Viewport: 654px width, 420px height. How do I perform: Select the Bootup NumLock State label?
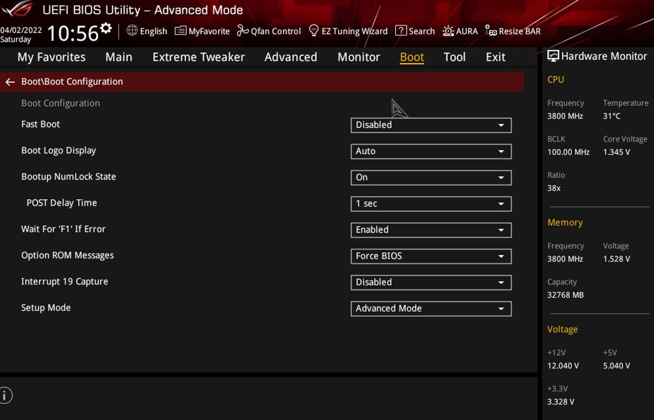[x=69, y=177]
